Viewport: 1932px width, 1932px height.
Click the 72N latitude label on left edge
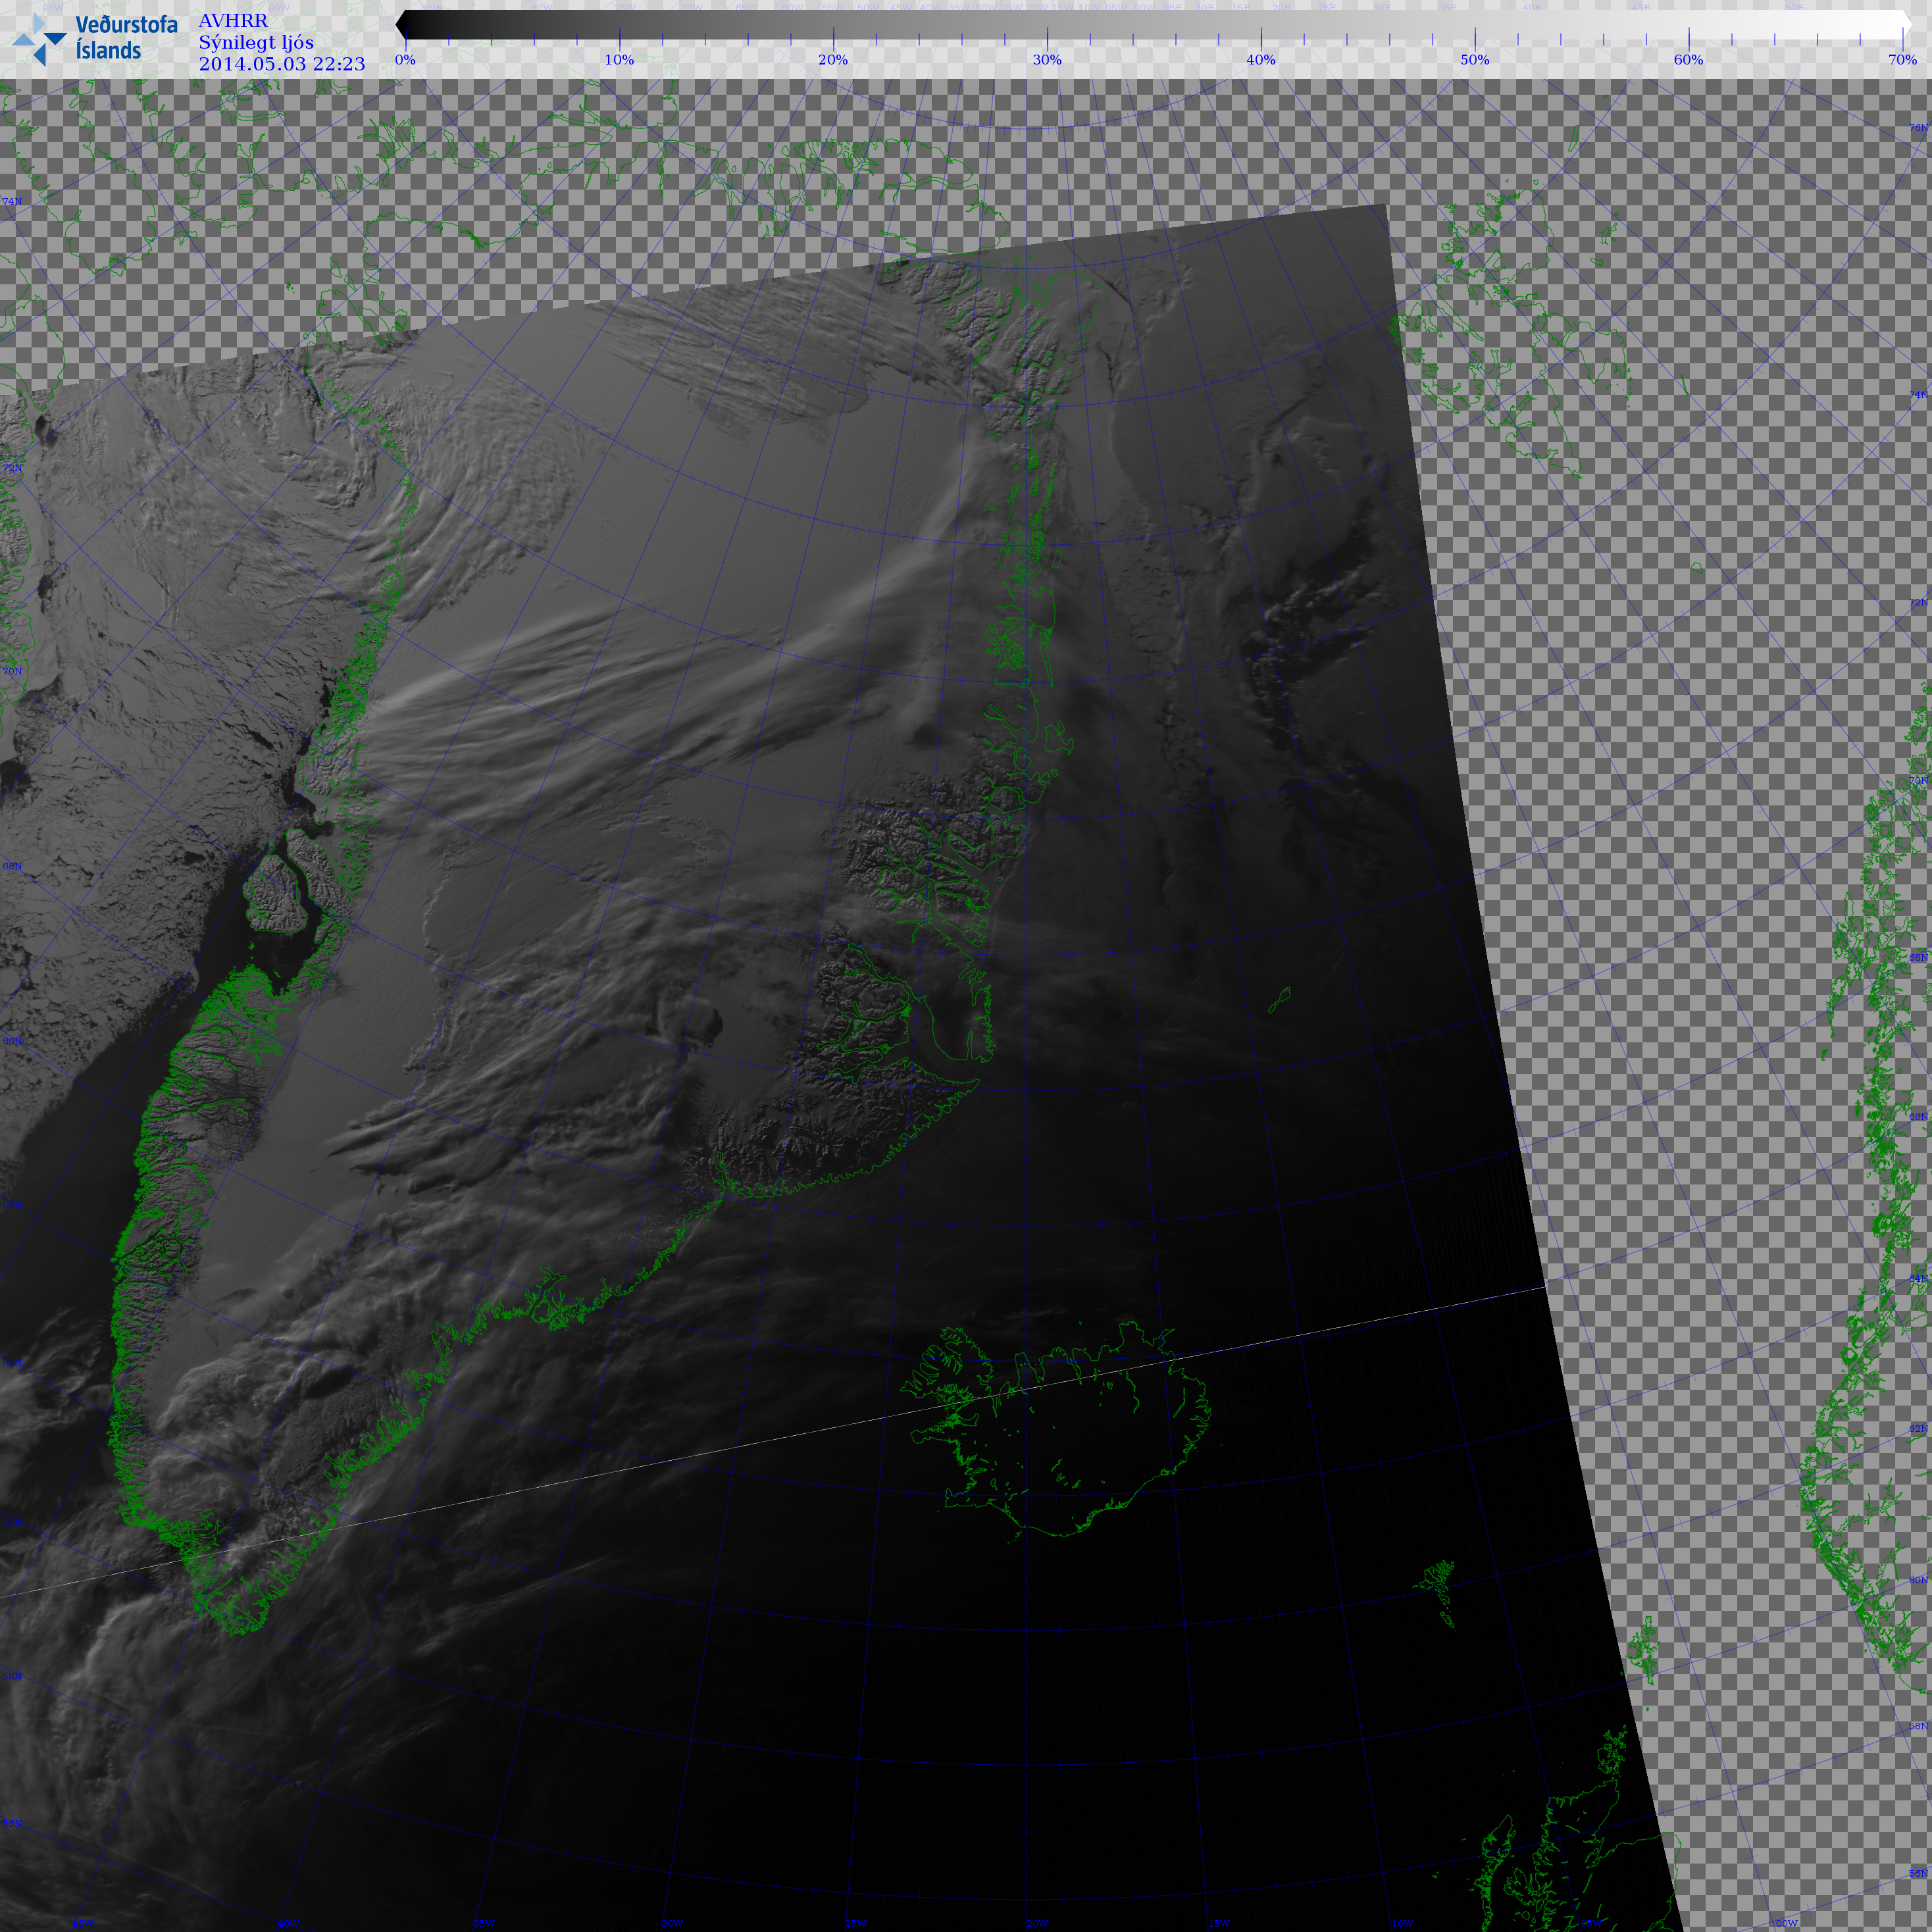click(x=12, y=468)
